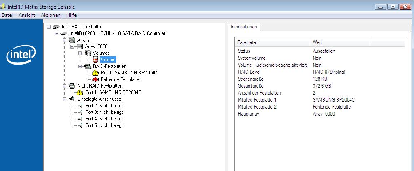Image resolution: width=414 pixels, height=171 pixels.
Task: Click the Gesamtgröße parameter row
Action: [320, 86]
